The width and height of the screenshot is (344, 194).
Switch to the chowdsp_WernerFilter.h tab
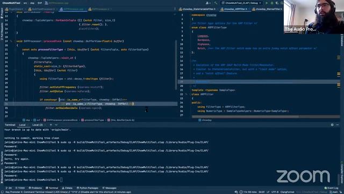pos(267,9)
